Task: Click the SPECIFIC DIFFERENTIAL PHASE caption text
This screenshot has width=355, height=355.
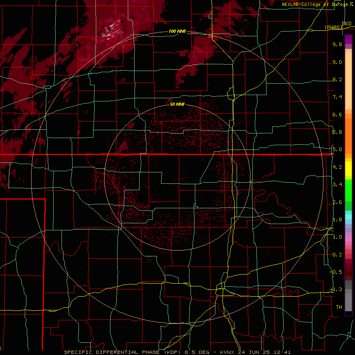Action: [x=112, y=352]
